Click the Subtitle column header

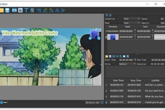tap(155, 81)
